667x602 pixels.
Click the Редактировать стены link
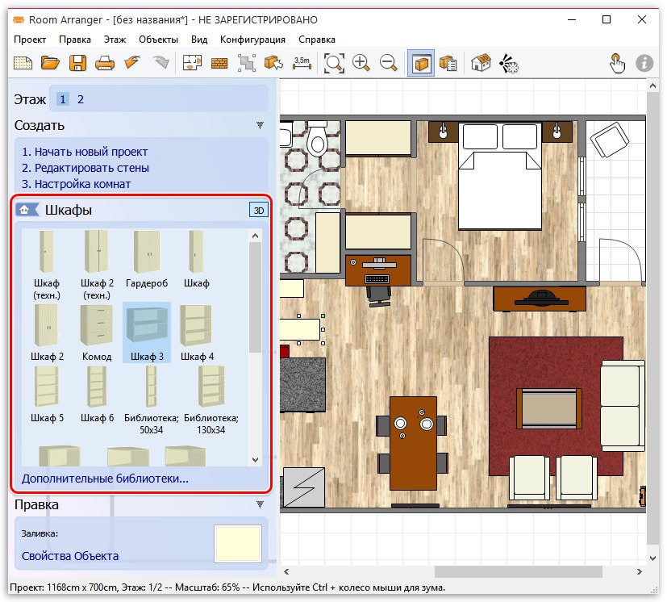85,168
